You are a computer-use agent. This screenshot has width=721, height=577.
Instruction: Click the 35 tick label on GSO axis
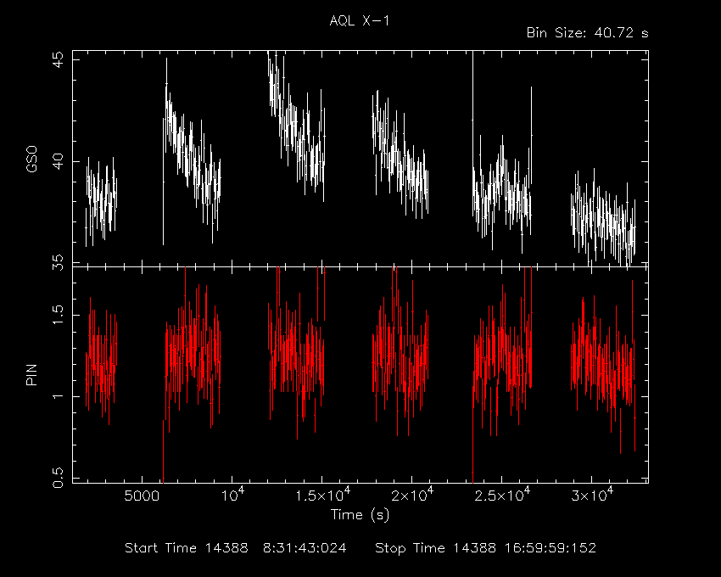pyautogui.click(x=59, y=263)
